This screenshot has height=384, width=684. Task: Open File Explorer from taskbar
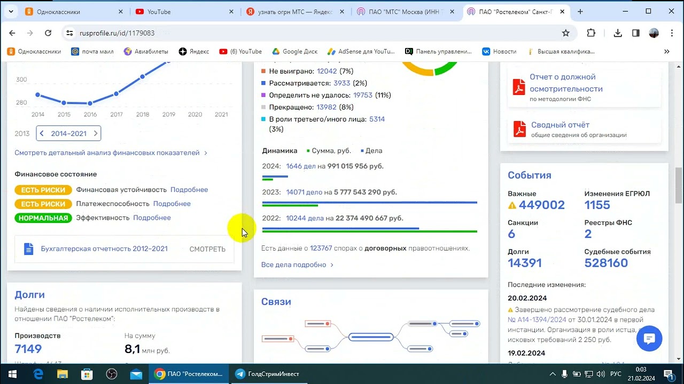(x=63, y=374)
